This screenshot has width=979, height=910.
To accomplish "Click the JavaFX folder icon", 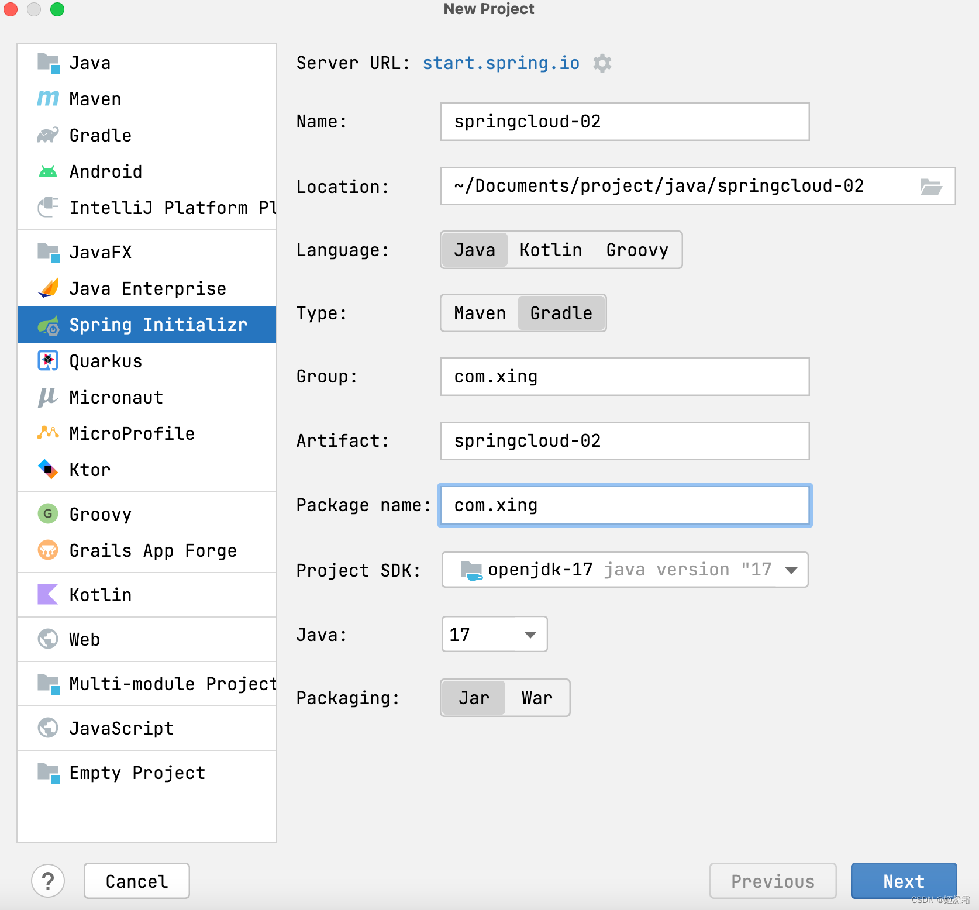I will (x=48, y=252).
